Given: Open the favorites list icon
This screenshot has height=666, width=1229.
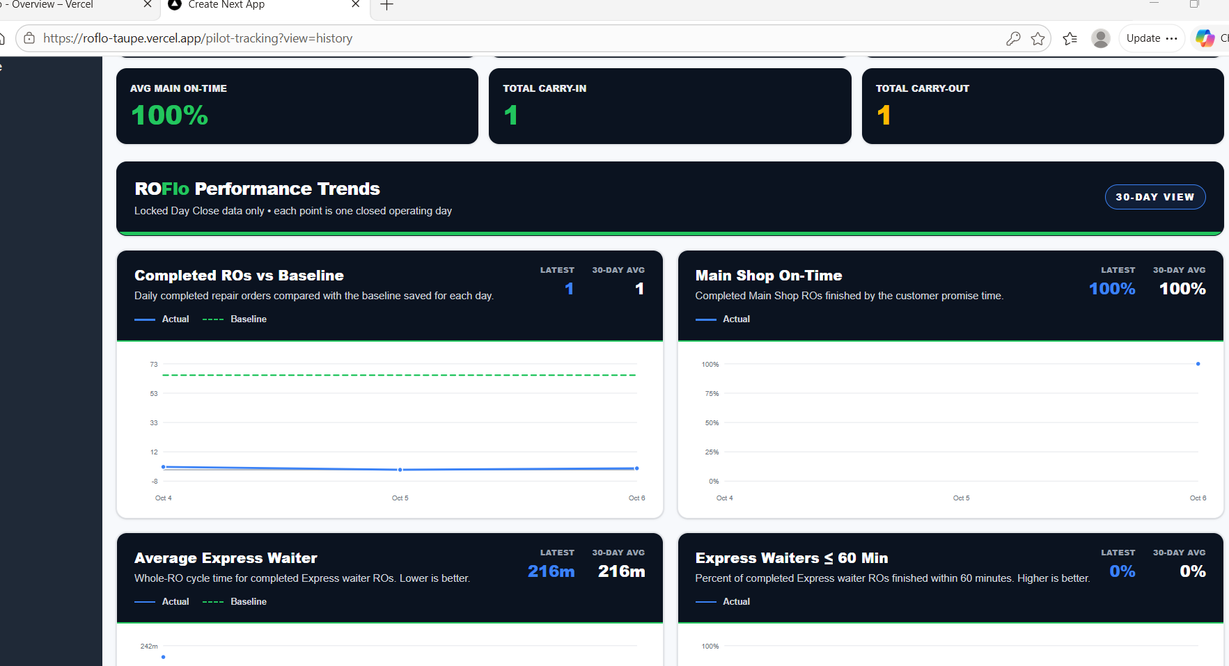Looking at the screenshot, I should 1070,38.
